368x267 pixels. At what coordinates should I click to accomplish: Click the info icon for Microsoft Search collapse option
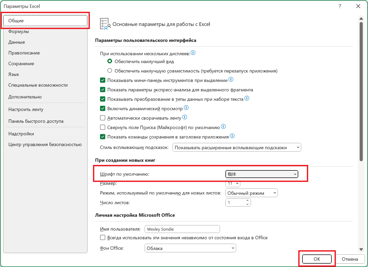223,126
